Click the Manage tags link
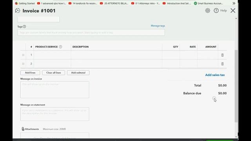Screen dimensions: 251x141 point(158,26)
